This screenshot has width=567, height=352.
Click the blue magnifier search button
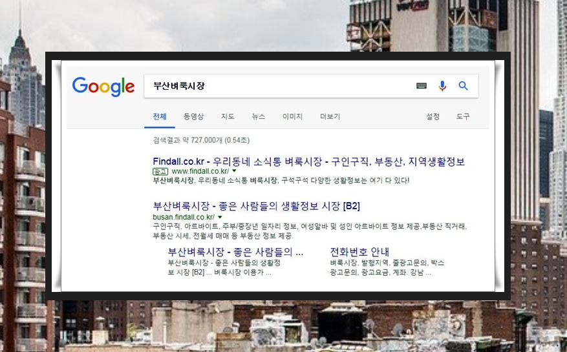point(463,86)
